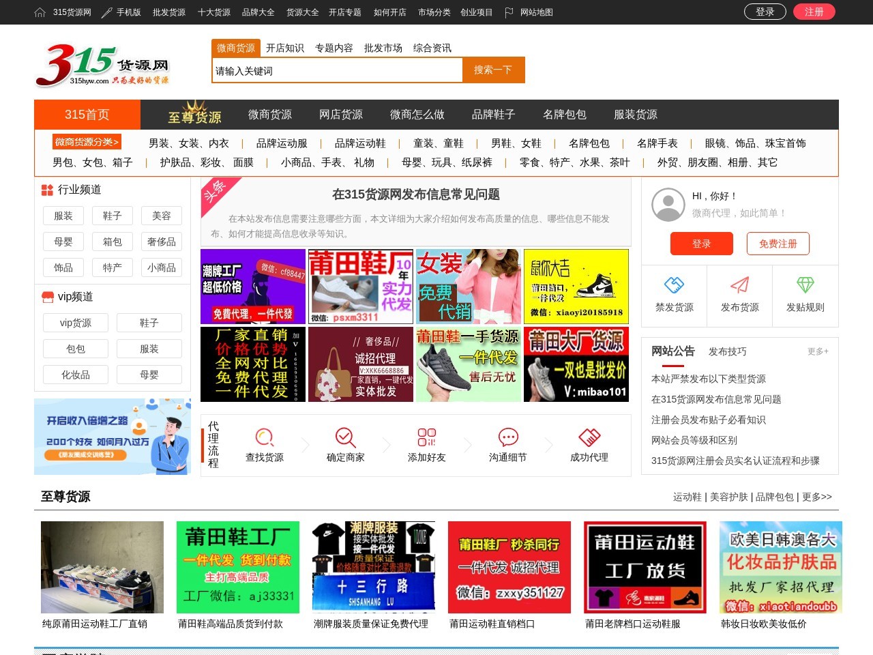Switch to the 批发市场 search tab
The width and height of the screenshot is (873, 655).
point(383,48)
